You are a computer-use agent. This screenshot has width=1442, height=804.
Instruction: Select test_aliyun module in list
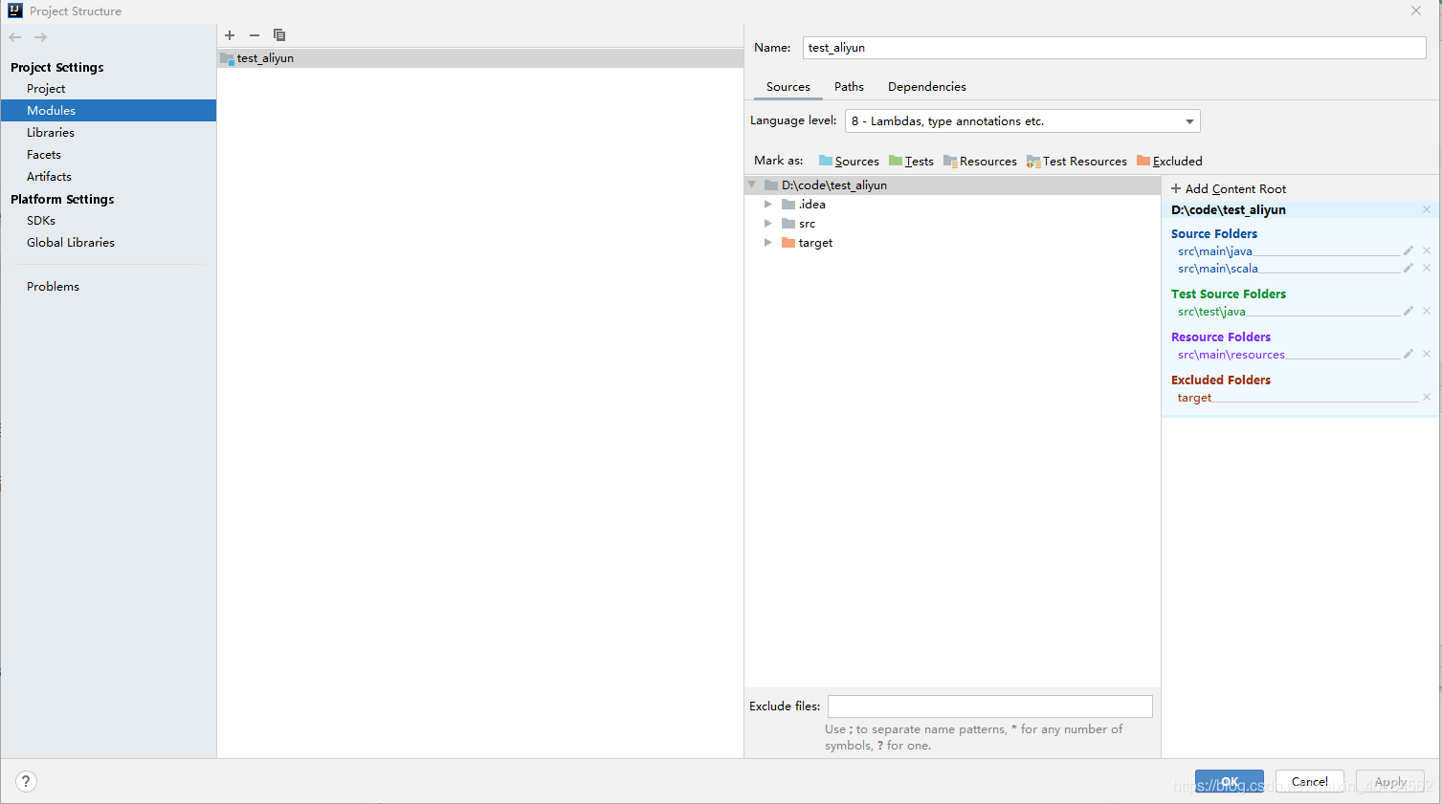point(480,58)
